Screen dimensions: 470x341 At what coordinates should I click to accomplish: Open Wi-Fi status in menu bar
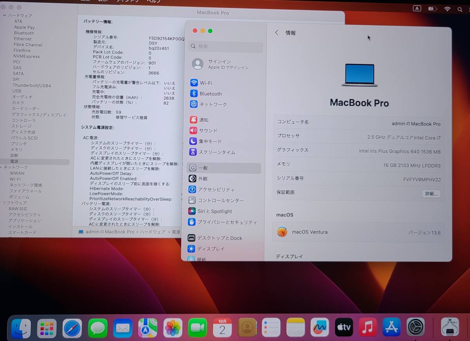click(447, 9)
